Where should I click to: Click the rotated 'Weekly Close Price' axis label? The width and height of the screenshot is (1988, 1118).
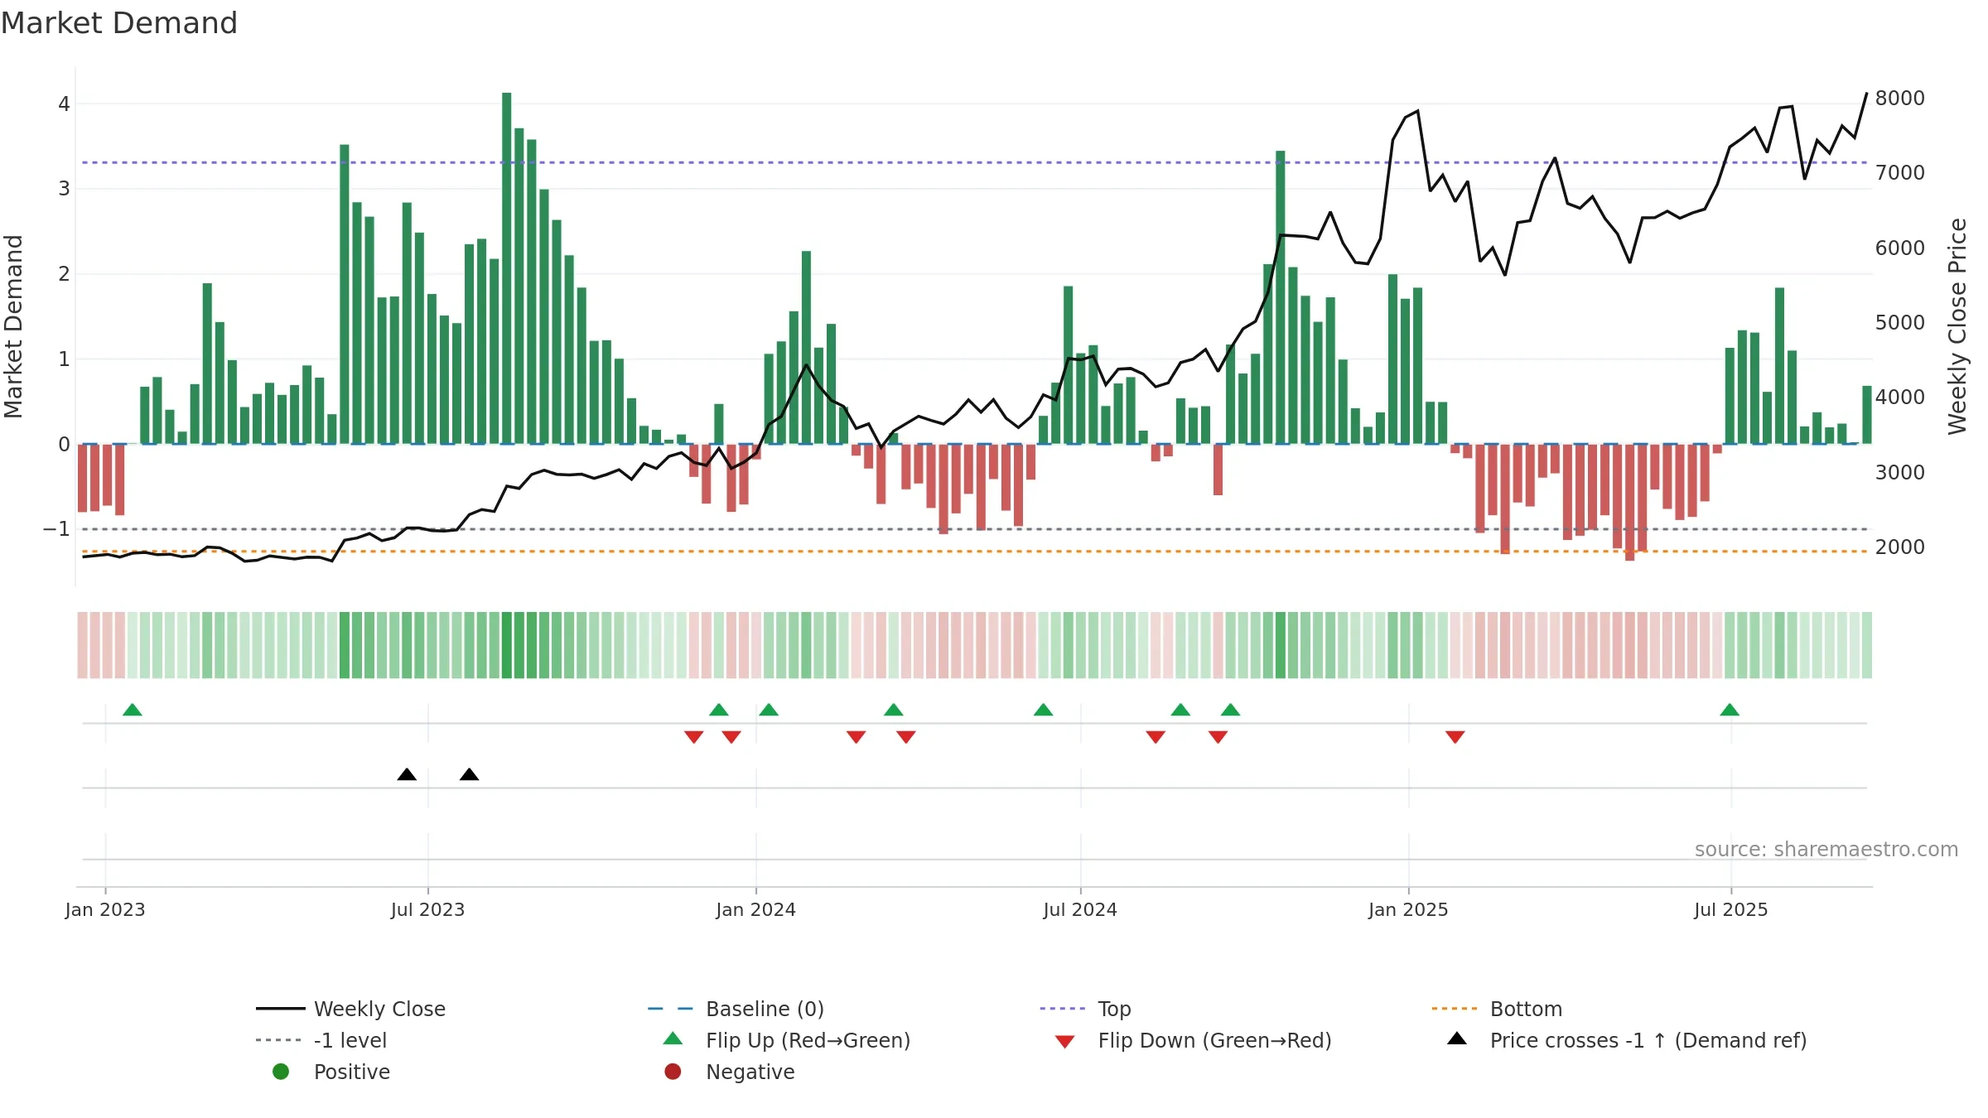1957,326
